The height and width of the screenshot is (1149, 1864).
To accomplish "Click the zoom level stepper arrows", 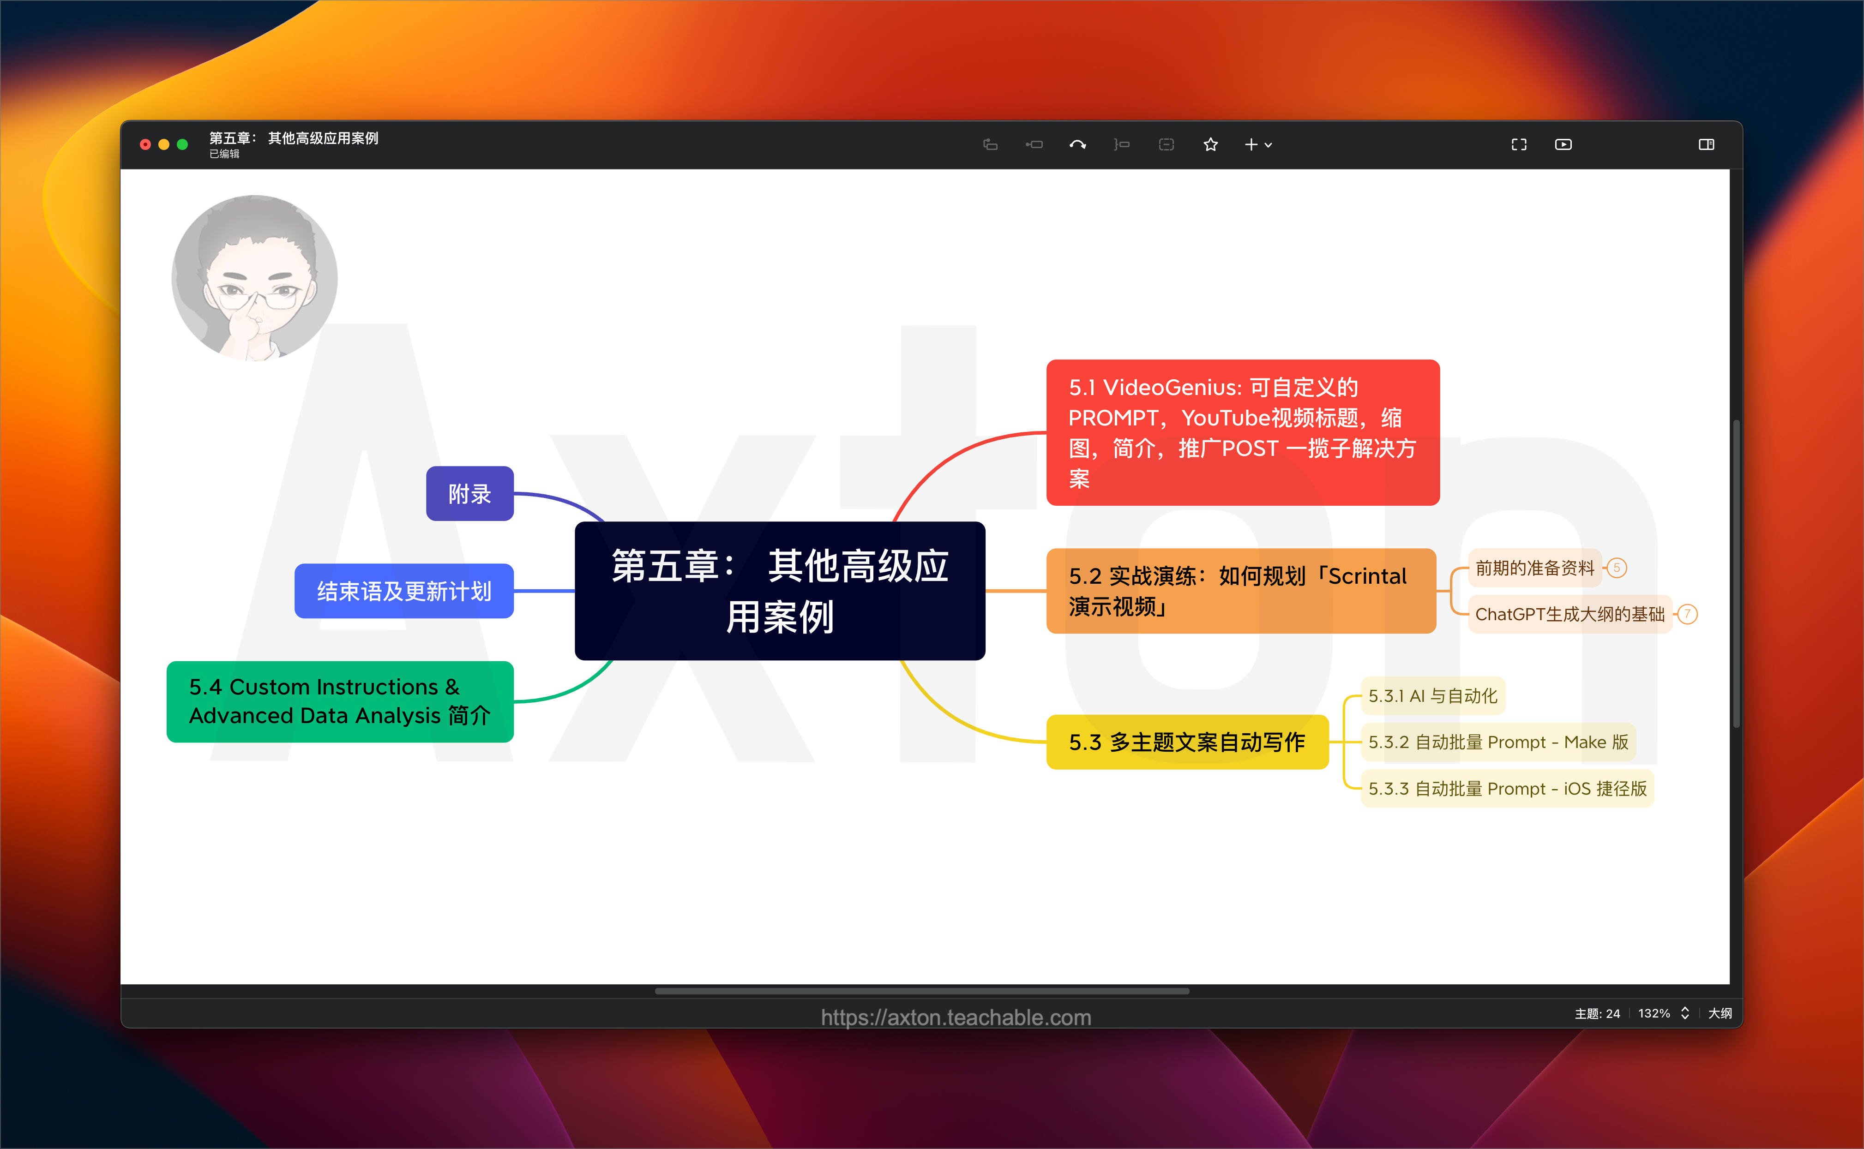I will [1684, 1014].
